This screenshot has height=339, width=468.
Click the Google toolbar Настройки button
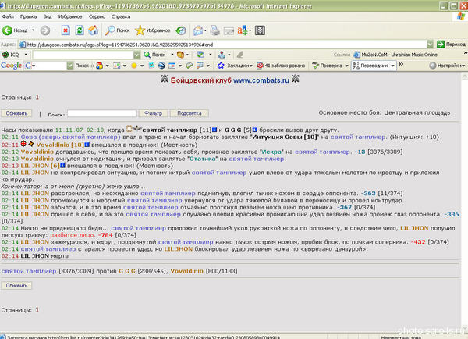click(x=447, y=66)
